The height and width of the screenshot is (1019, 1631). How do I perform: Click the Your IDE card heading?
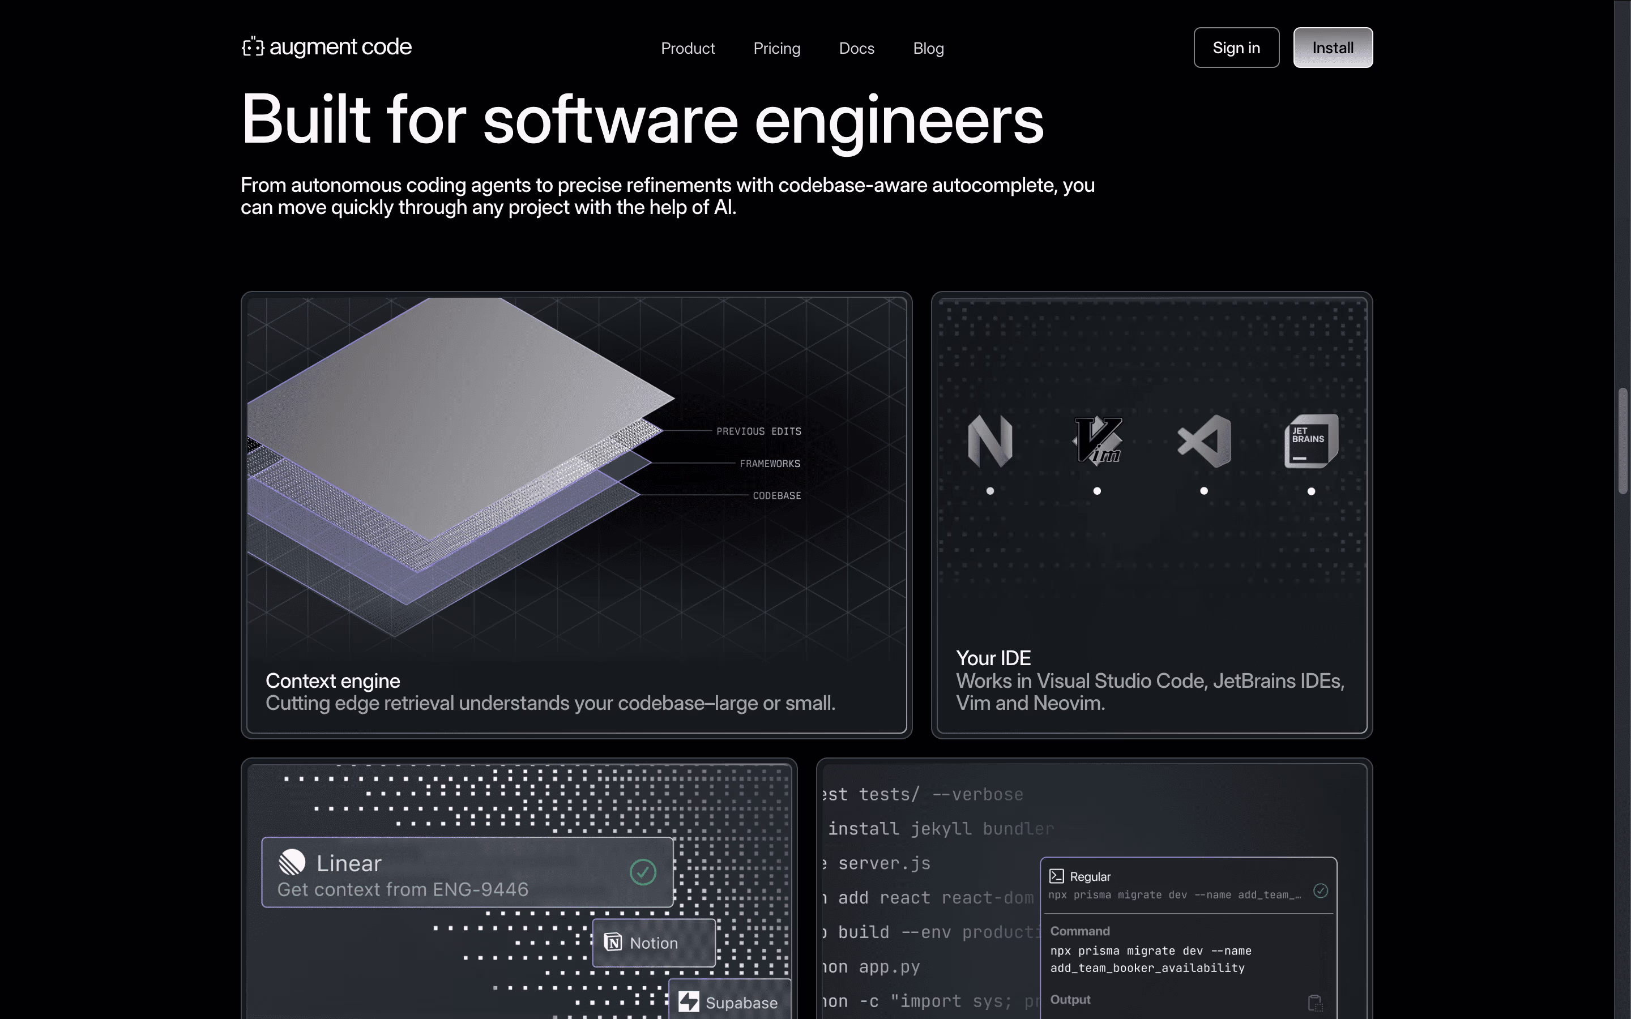click(x=993, y=658)
